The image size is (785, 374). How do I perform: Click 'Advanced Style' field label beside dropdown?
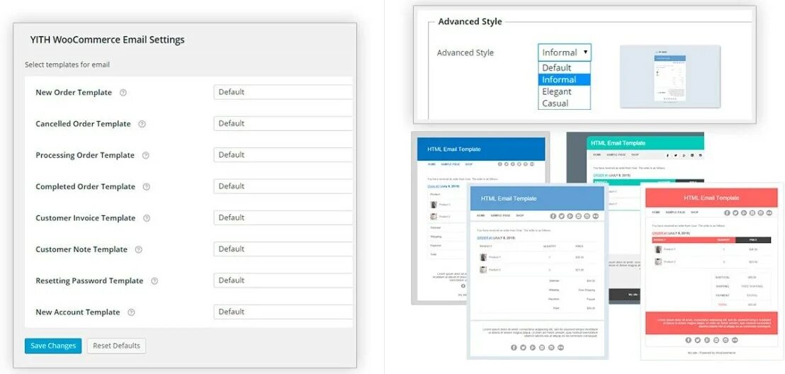pos(465,52)
